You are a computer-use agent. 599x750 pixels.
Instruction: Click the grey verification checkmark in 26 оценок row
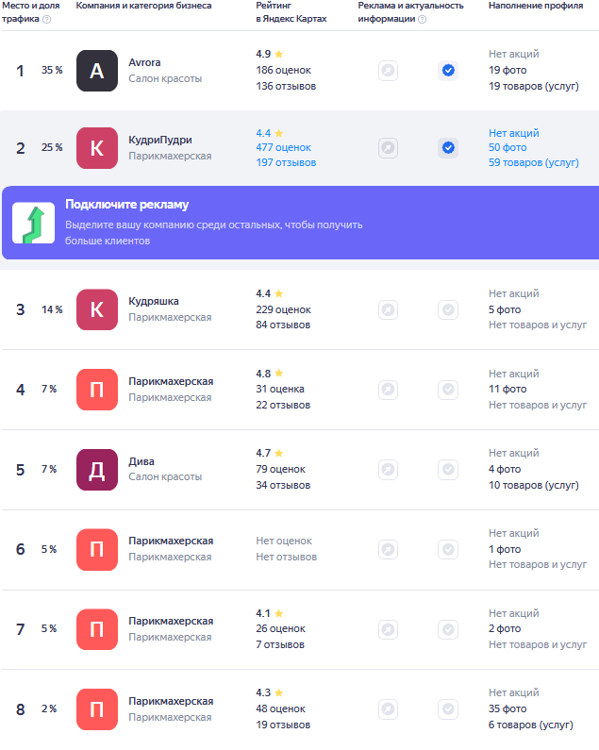(448, 629)
